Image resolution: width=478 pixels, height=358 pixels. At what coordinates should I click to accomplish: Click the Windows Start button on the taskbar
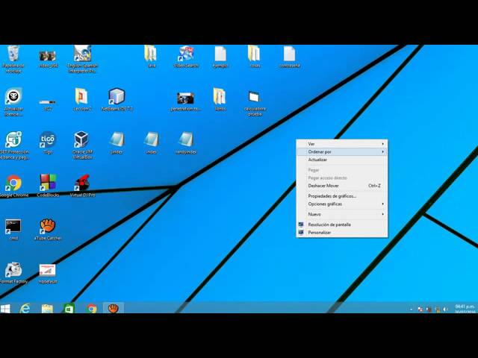[6, 308]
